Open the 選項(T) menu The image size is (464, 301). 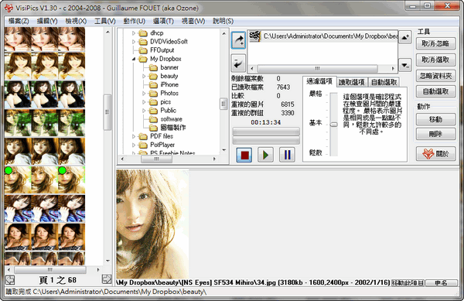click(x=163, y=21)
